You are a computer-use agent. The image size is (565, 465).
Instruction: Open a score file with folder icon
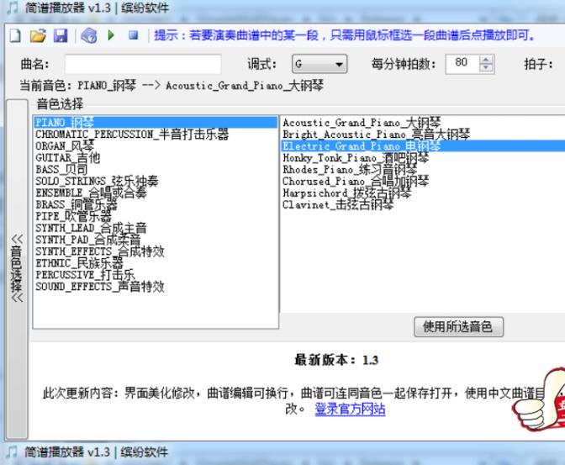(x=38, y=37)
